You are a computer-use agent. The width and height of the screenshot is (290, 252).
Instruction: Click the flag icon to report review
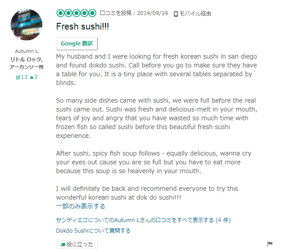[x=270, y=244]
